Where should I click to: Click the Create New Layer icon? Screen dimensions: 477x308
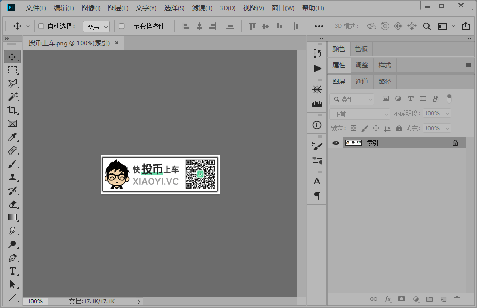[442, 299]
